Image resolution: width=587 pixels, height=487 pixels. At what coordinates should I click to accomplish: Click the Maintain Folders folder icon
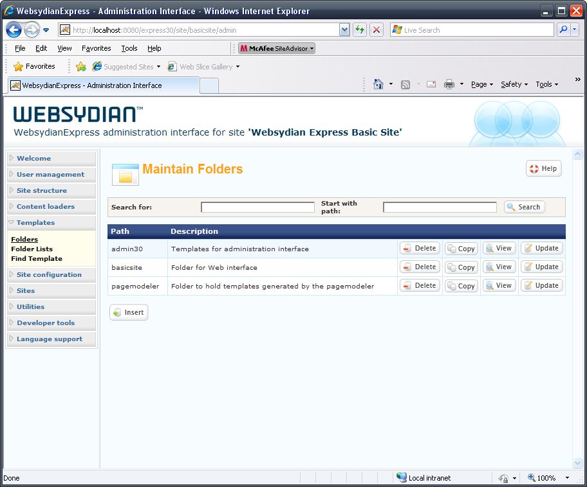pyautogui.click(x=126, y=175)
